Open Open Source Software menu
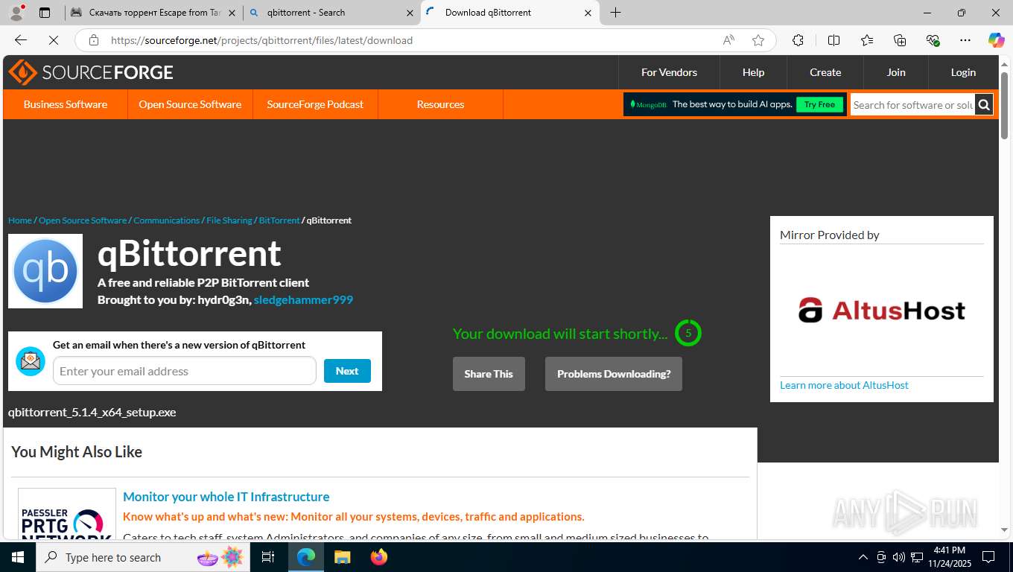Screen dimensions: 1013x572 click(x=190, y=104)
